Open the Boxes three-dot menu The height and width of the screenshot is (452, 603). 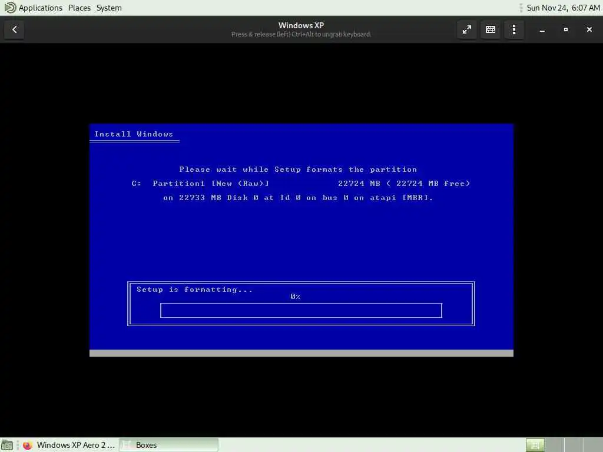513,29
